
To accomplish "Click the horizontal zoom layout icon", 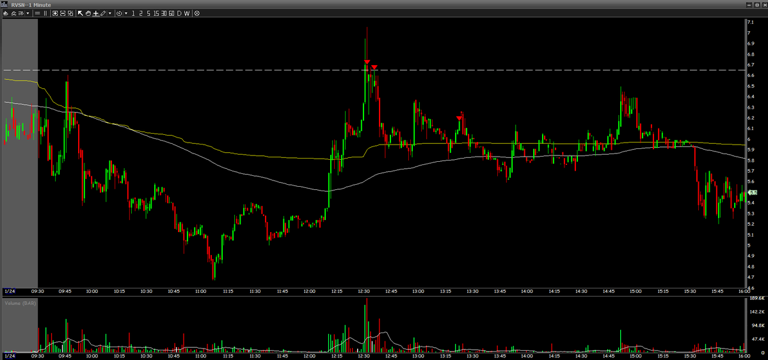I will [63, 13].
